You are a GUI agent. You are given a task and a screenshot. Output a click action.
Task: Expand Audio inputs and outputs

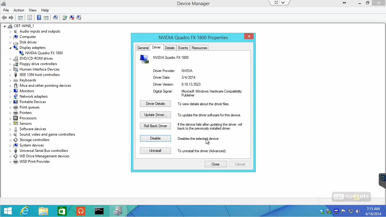click(10, 31)
